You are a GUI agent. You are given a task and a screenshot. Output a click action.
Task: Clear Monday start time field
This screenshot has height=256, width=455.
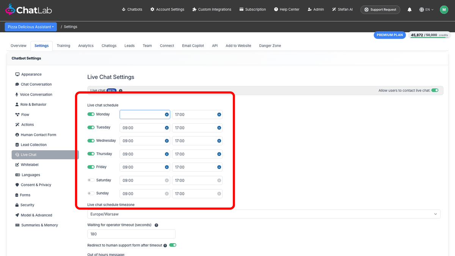167,115
